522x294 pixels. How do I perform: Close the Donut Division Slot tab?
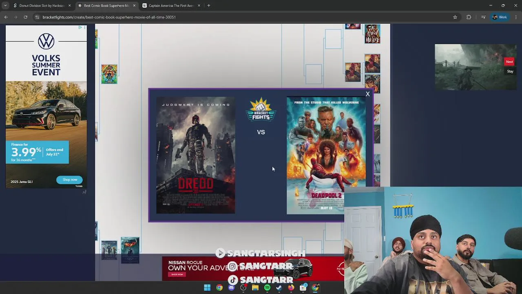[x=69, y=6]
